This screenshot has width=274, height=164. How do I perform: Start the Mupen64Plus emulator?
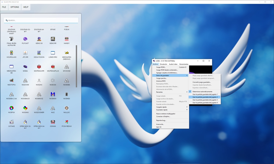coord(53,67)
